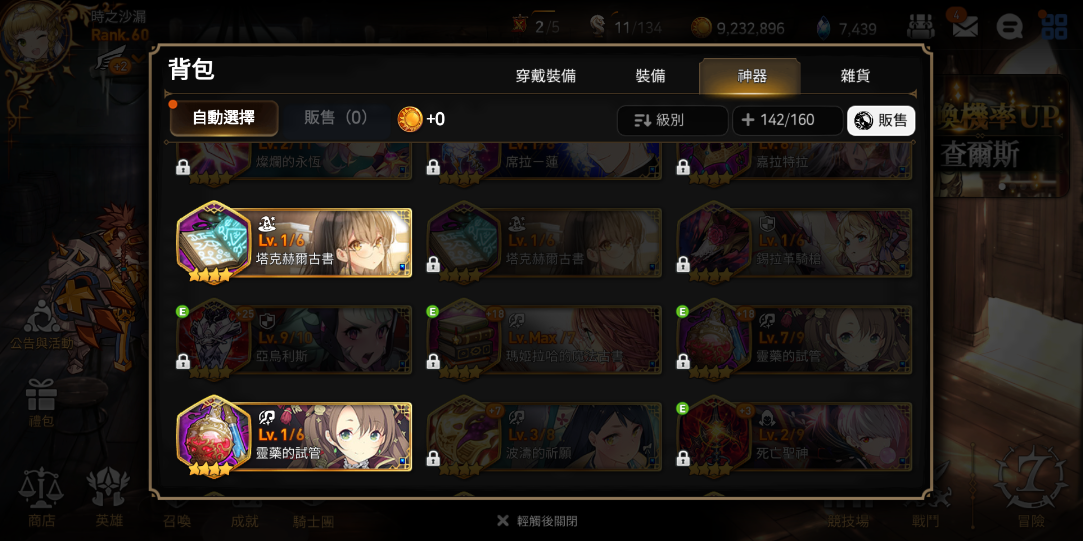Toggle lock on 波濤的祈願 artifact
1083x541 pixels.
(x=433, y=458)
